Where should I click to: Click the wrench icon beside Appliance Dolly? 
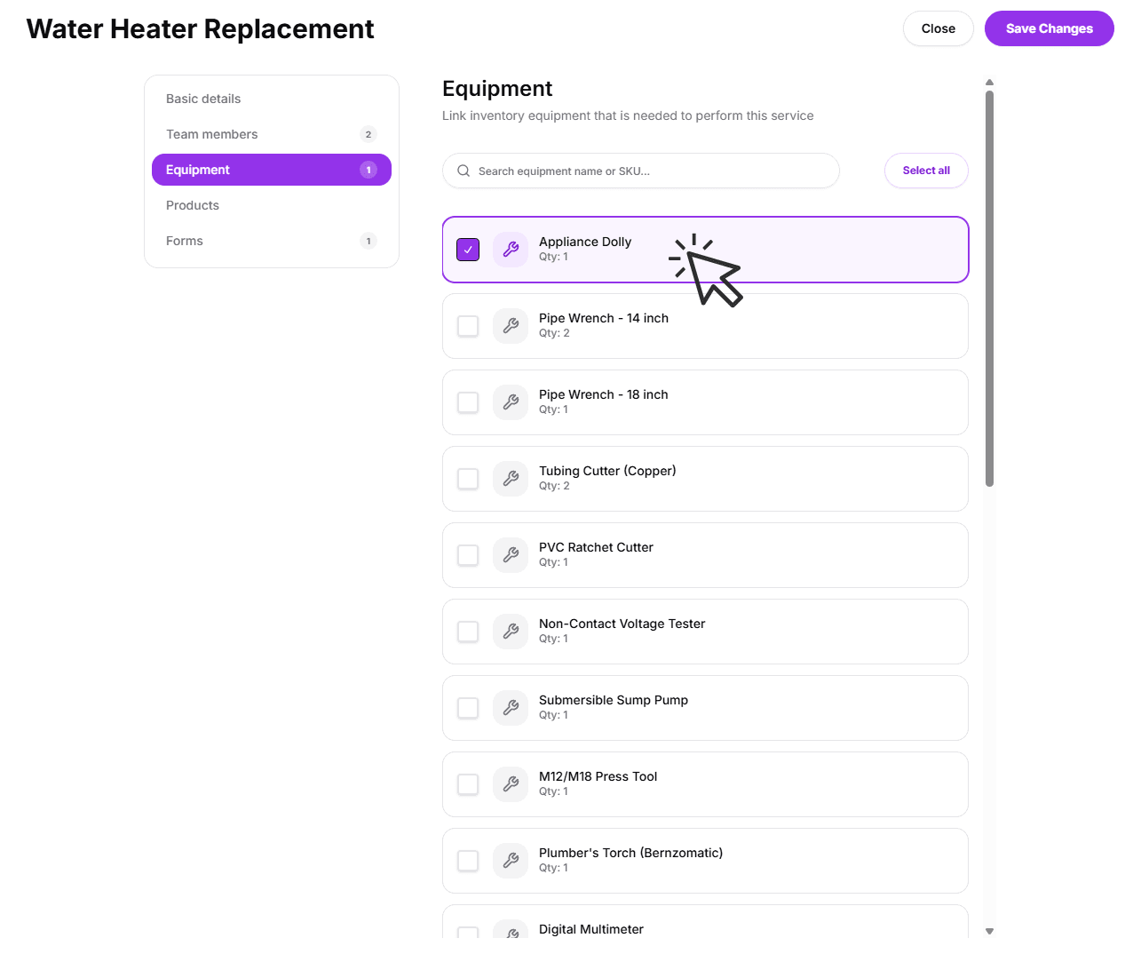pos(511,250)
